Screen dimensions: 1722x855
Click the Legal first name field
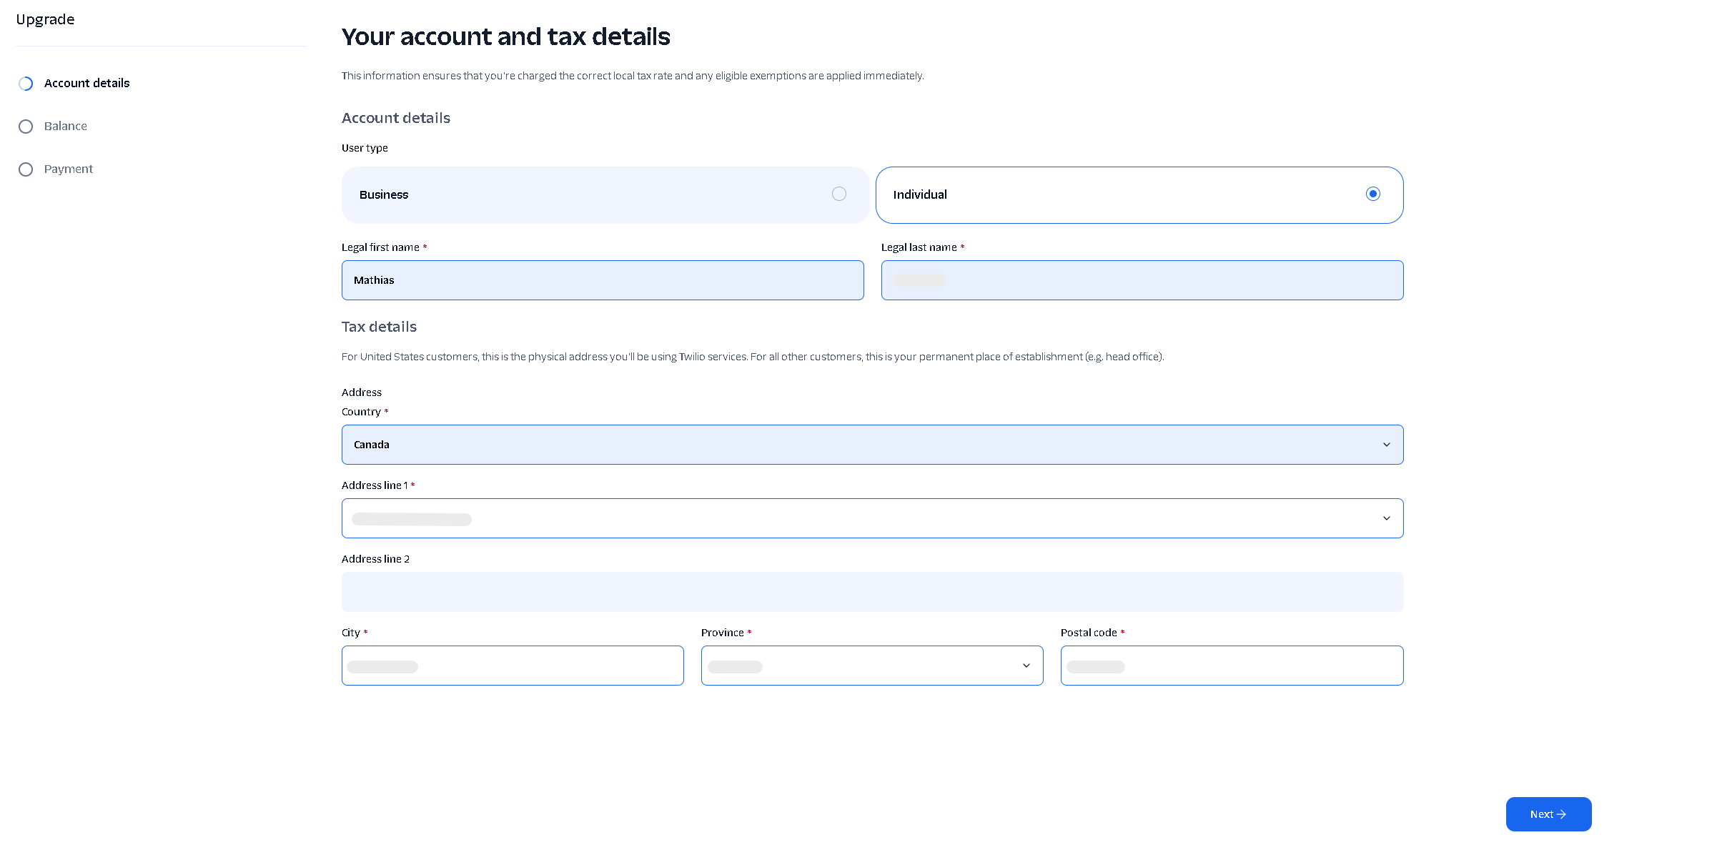point(603,280)
